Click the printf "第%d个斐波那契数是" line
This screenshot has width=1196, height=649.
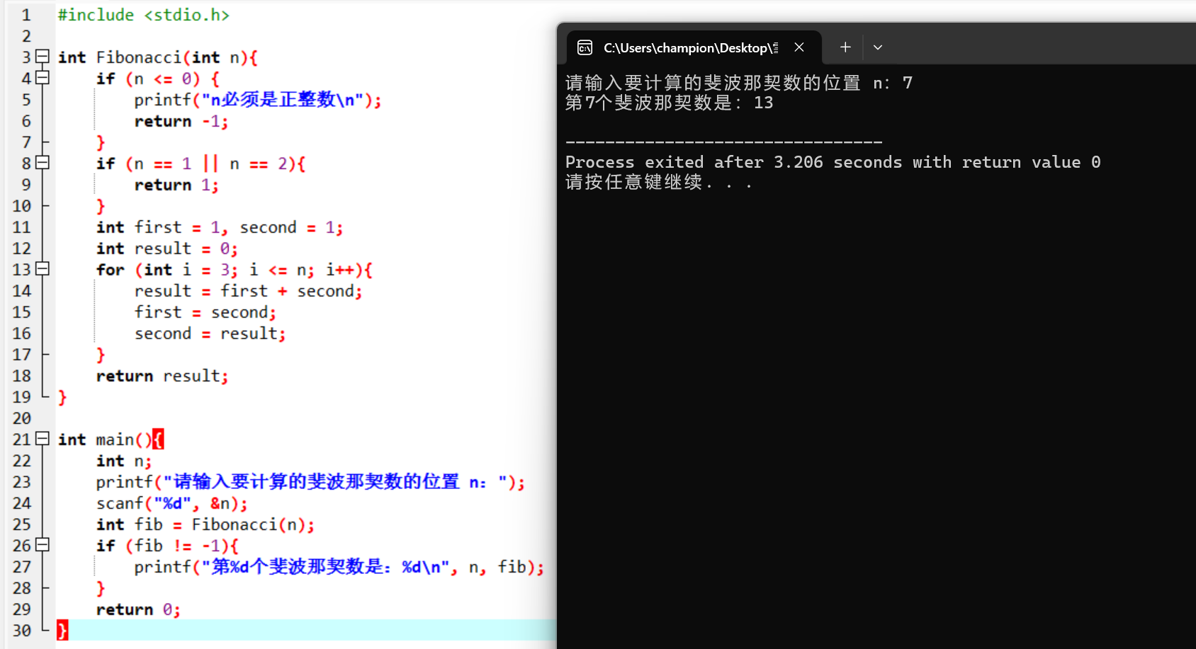(x=339, y=567)
